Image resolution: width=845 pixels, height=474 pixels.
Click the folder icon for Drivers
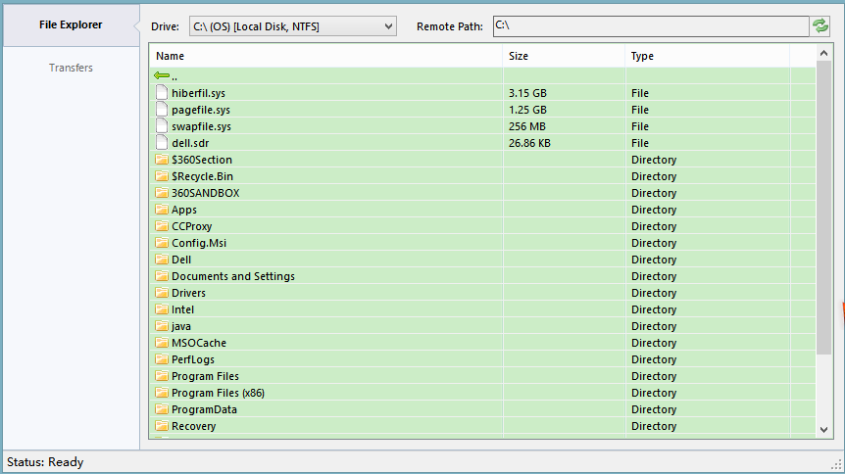pyautogui.click(x=161, y=293)
